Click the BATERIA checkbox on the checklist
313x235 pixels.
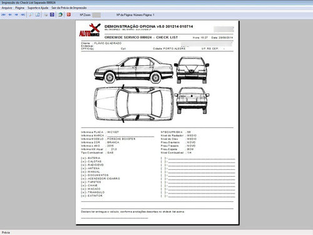tap(83, 158)
